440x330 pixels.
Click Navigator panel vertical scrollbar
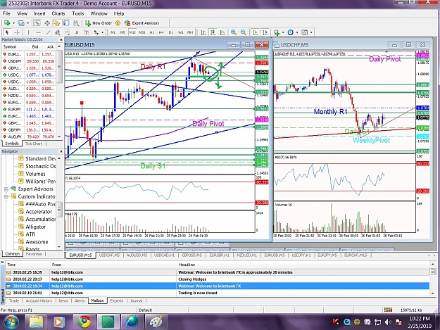[59, 202]
